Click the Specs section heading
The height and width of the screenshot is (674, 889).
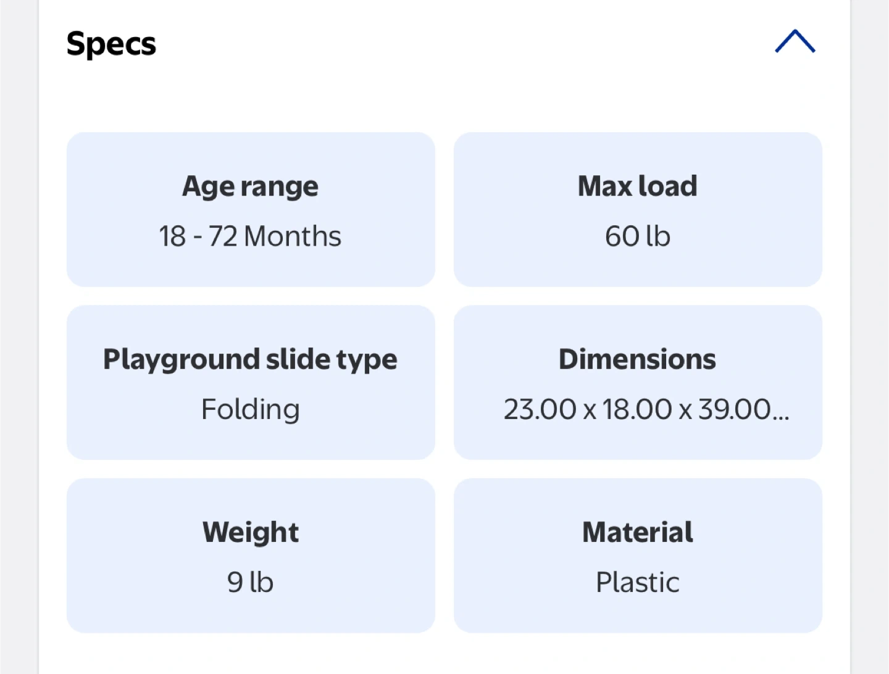click(111, 44)
